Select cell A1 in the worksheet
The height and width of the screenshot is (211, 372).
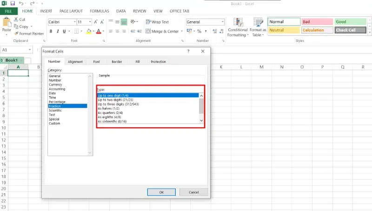pyautogui.click(x=18, y=73)
